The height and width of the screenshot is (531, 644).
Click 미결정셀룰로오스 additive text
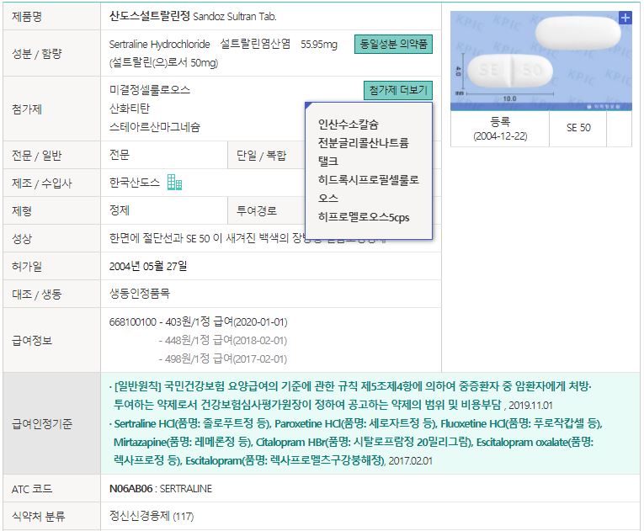click(x=150, y=89)
